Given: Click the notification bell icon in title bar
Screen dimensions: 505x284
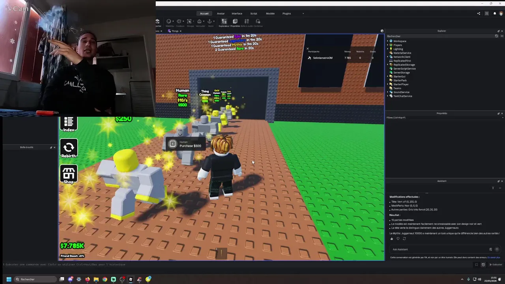Looking at the screenshot, I should 495,13.
